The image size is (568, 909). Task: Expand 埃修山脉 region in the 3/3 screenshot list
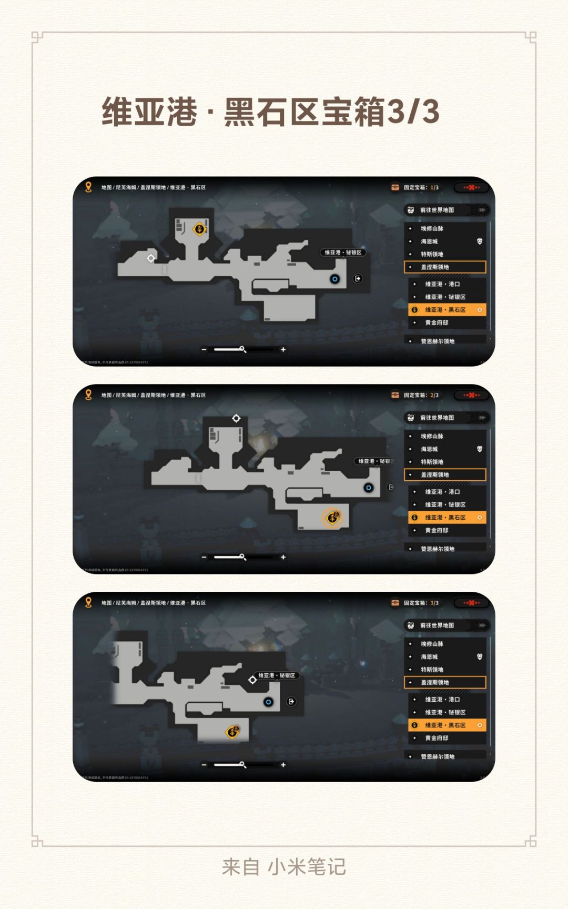coord(445,644)
